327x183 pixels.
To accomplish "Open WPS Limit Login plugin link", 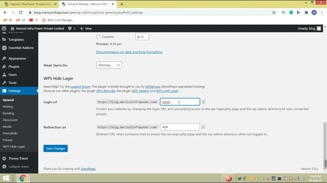I will tap(167, 91).
